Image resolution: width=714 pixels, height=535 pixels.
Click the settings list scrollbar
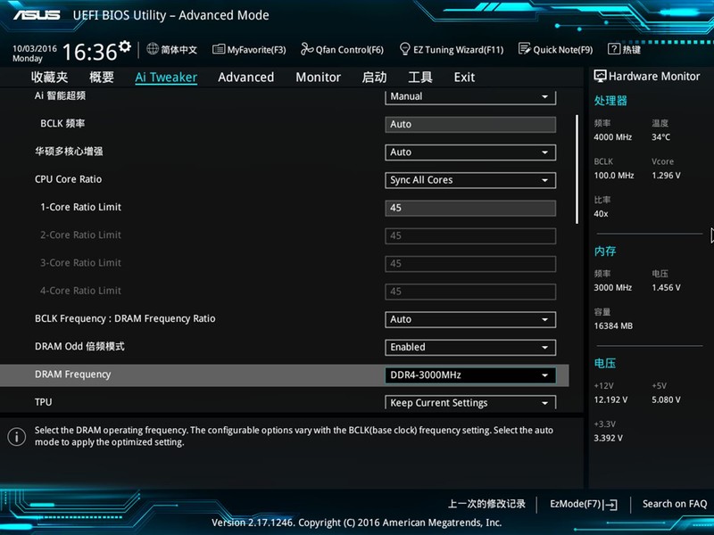click(x=577, y=169)
